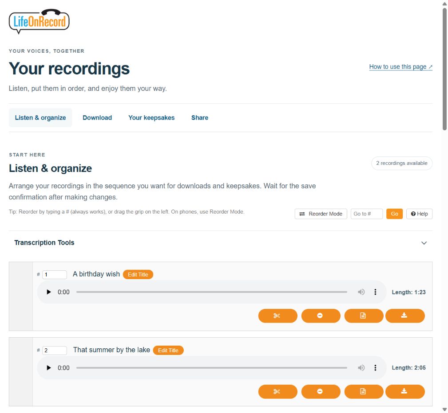Toggle Reorder Mode
Viewport: 448px width, 413px height.
[x=321, y=214]
